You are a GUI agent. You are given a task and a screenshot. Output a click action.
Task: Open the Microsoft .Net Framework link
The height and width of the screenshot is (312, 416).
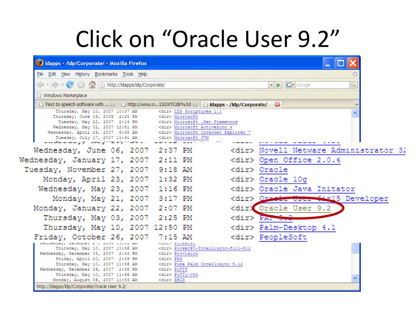point(206,122)
